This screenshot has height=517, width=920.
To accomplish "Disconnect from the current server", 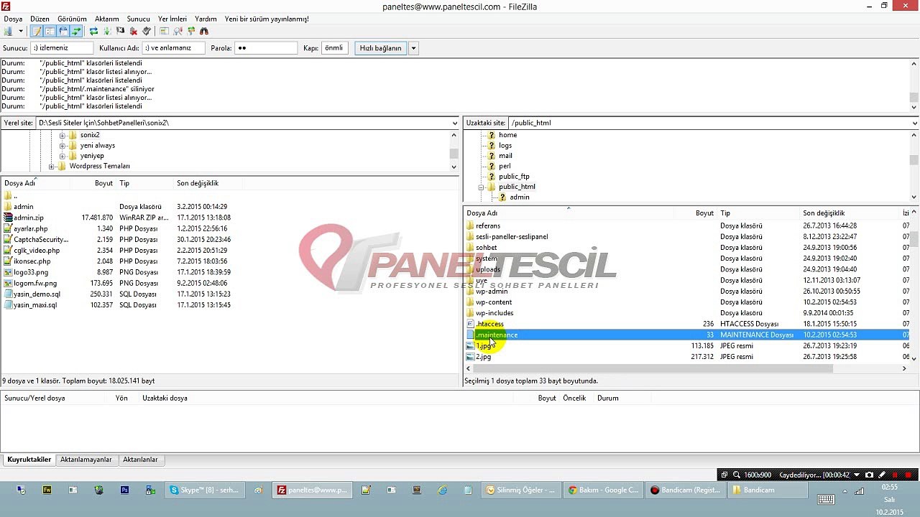I will [x=134, y=31].
